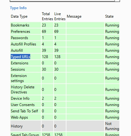Screen dimensions: 131x136
Task: Click the Autofill Profiles cell
Action: tap(26, 44)
